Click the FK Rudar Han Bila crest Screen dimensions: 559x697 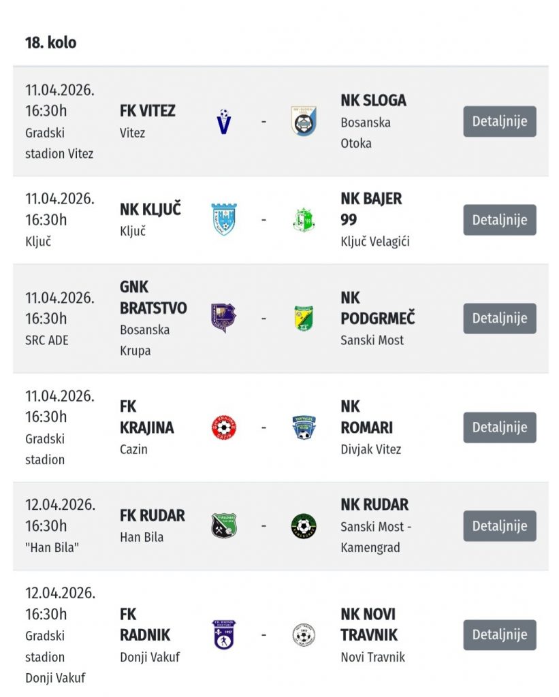tap(223, 525)
